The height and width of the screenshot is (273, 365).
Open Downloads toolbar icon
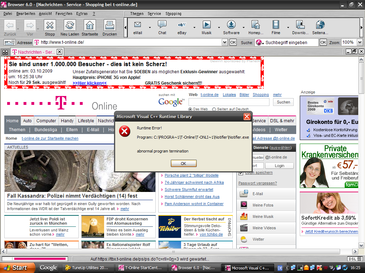click(x=300, y=25)
